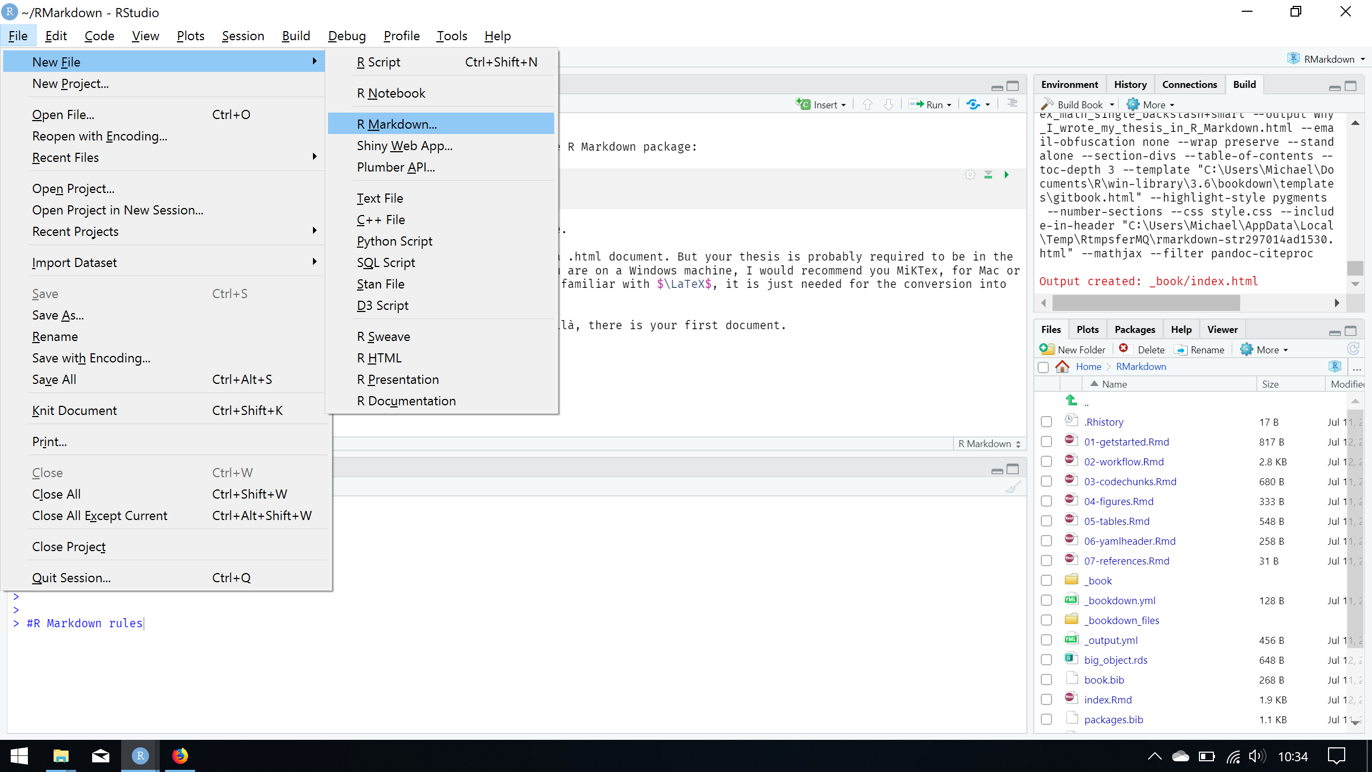Click Knit Document in File menu

point(164,411)
